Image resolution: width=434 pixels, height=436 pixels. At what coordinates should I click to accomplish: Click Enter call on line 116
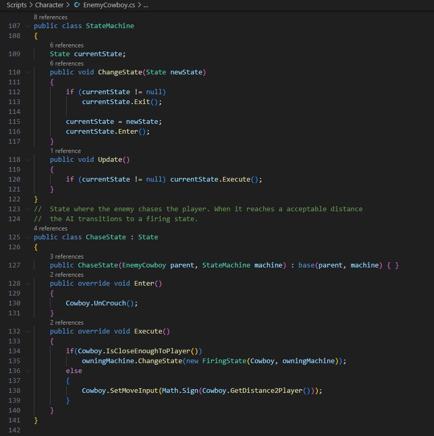coord(128,132)
